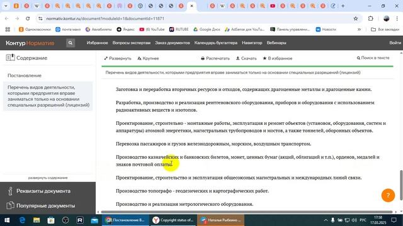Open Microsoft Store from the taskbar

[x=51, y=220]
